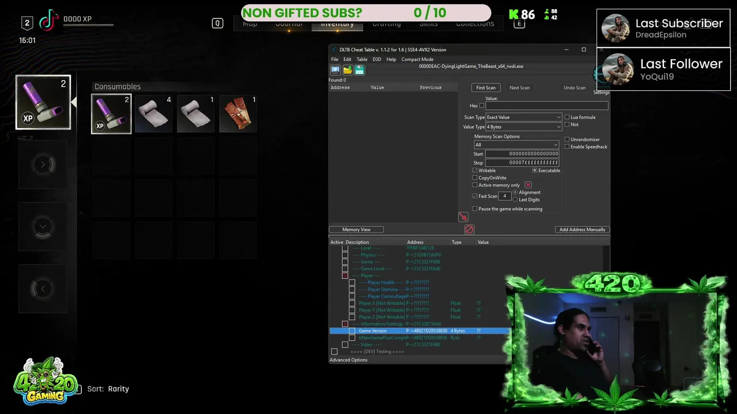This screenshot has height=414, width=737.
Task: Enable the CopyOnWrite checkbox
Action: [475, 178]
